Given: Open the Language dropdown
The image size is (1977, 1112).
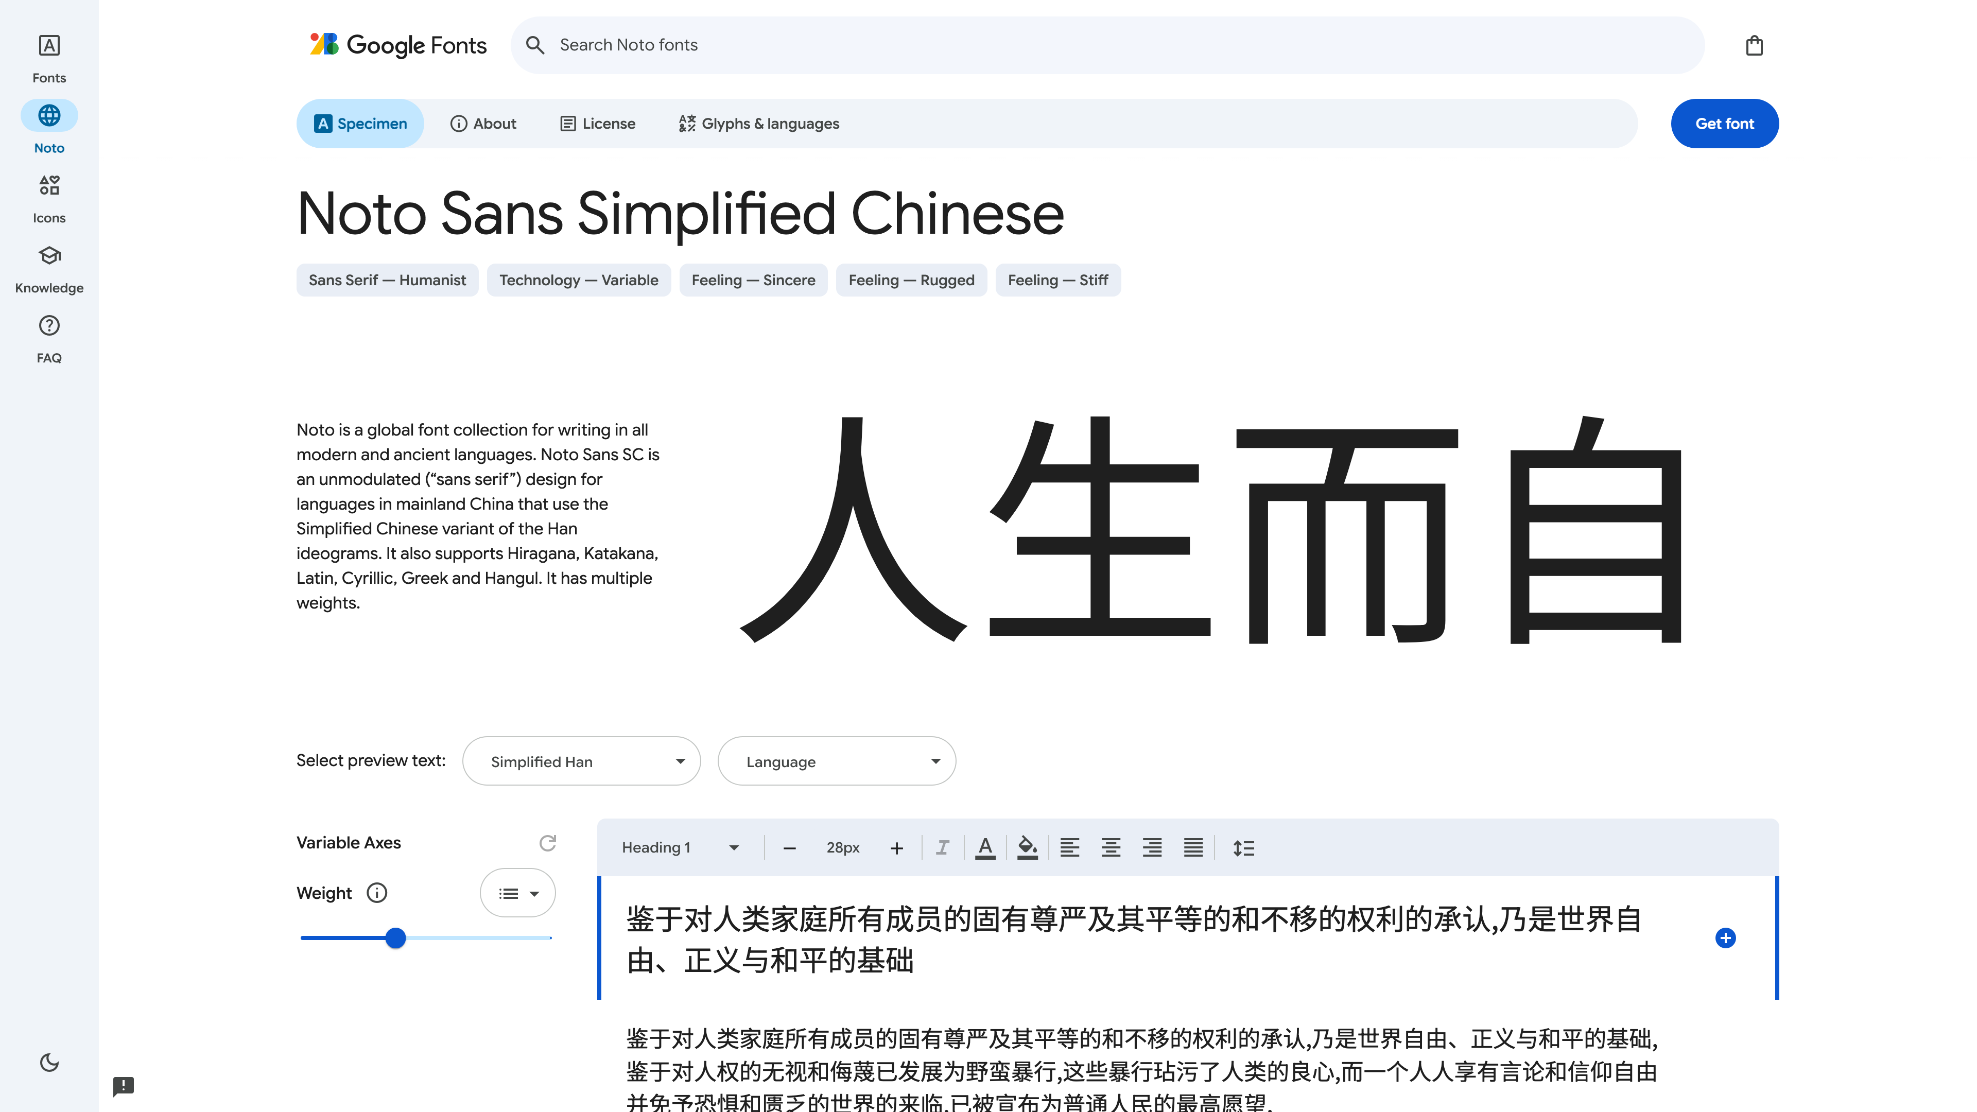Looking at the screenshot, I should pos(837,761).
